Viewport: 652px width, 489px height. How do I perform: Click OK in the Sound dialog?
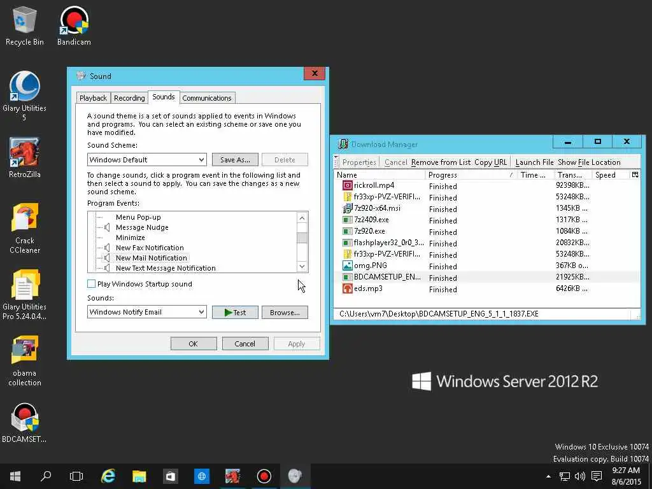194,344
